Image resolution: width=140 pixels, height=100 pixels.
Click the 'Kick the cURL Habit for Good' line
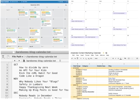point(38,73)
